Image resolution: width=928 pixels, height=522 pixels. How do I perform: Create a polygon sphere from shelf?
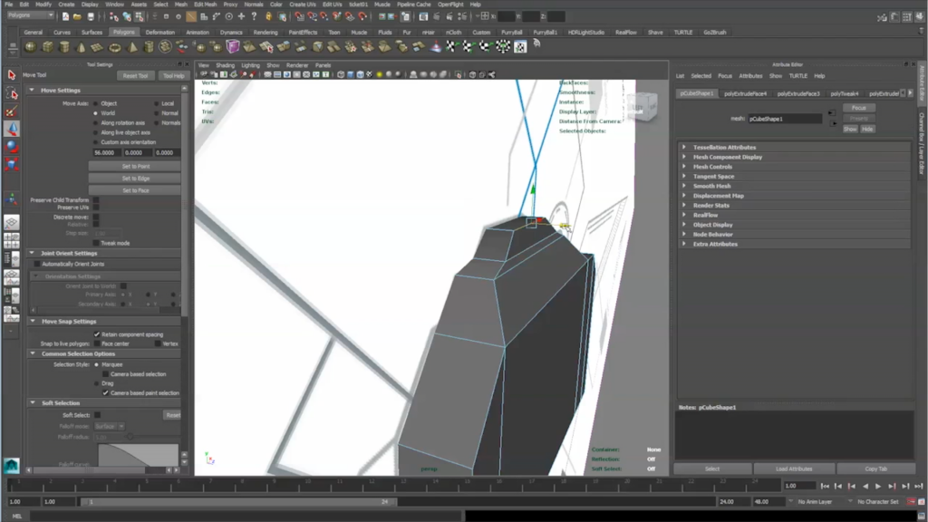(30, 47)
